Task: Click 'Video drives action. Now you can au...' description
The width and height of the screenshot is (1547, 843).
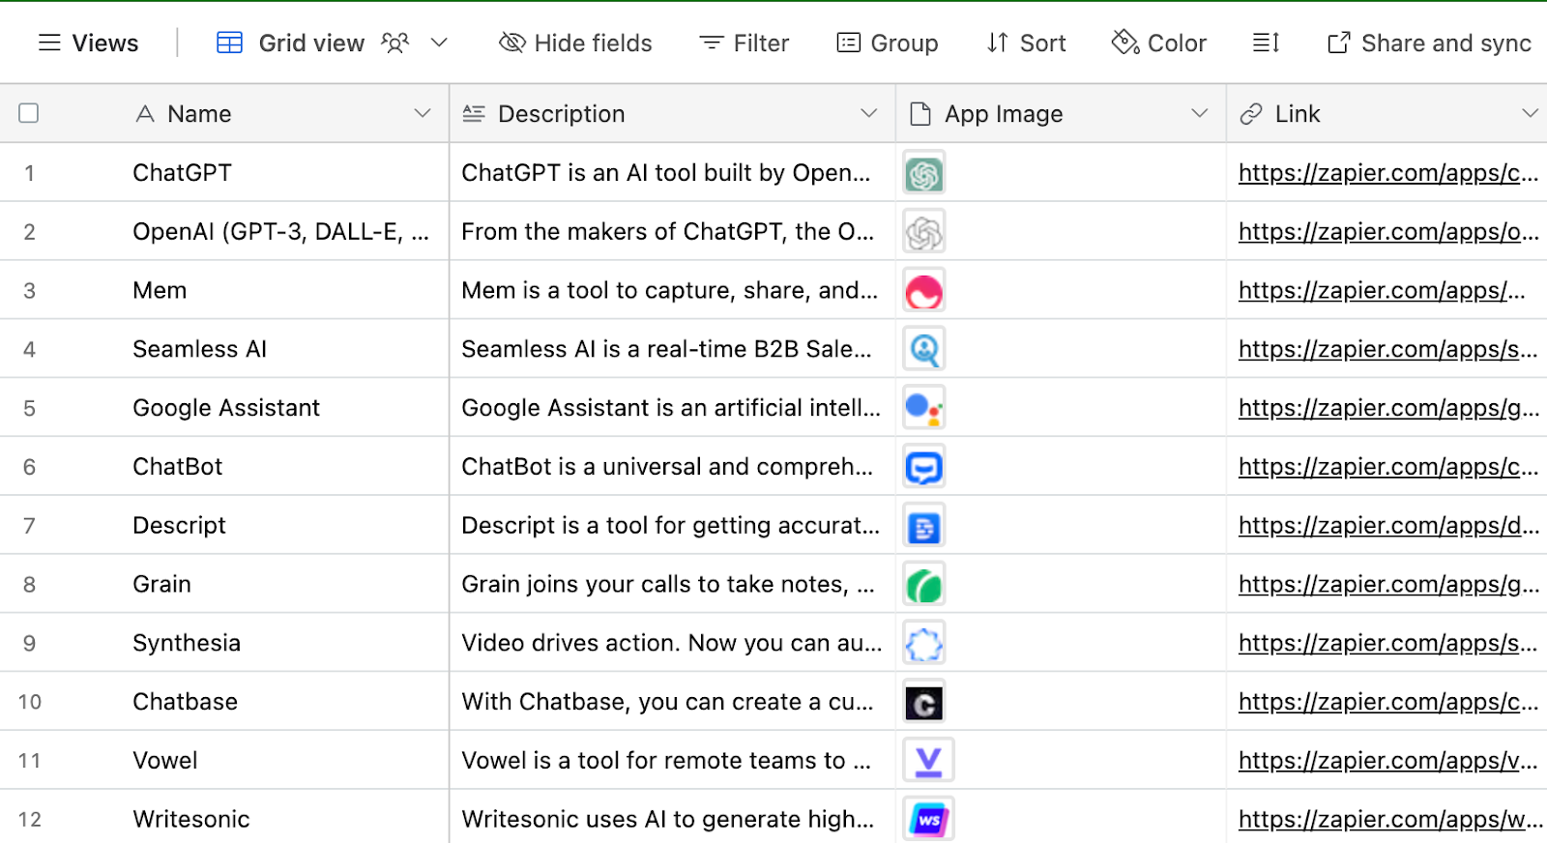Action: 671,643
